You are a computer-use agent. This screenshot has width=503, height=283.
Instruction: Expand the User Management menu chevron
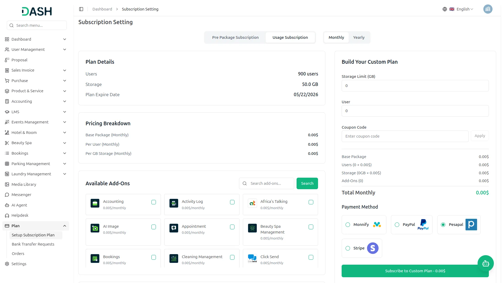(65, 50)
